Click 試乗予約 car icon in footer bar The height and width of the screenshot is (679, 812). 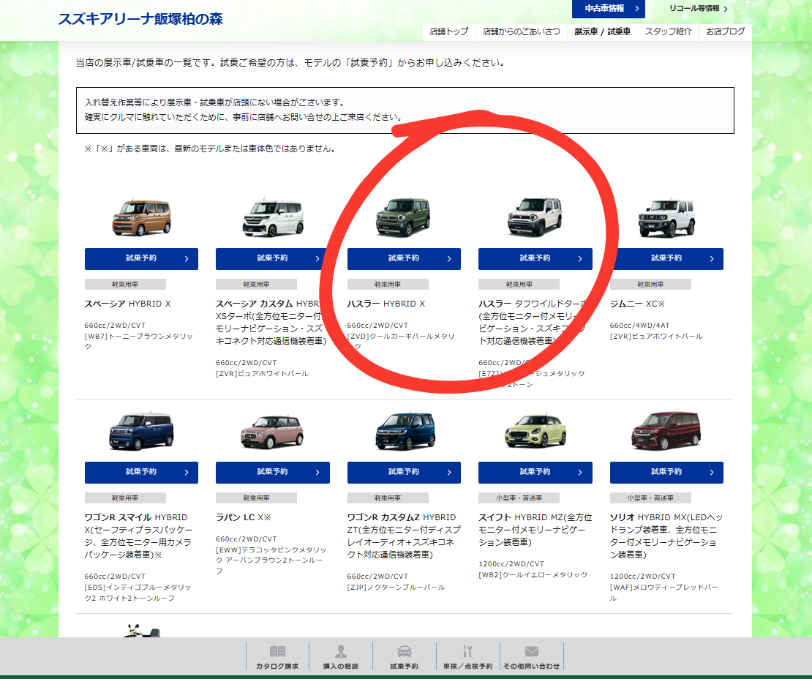(x=404, y=657)
